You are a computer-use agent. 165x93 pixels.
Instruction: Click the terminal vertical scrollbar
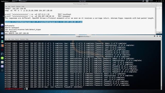(x=161, y=65)
